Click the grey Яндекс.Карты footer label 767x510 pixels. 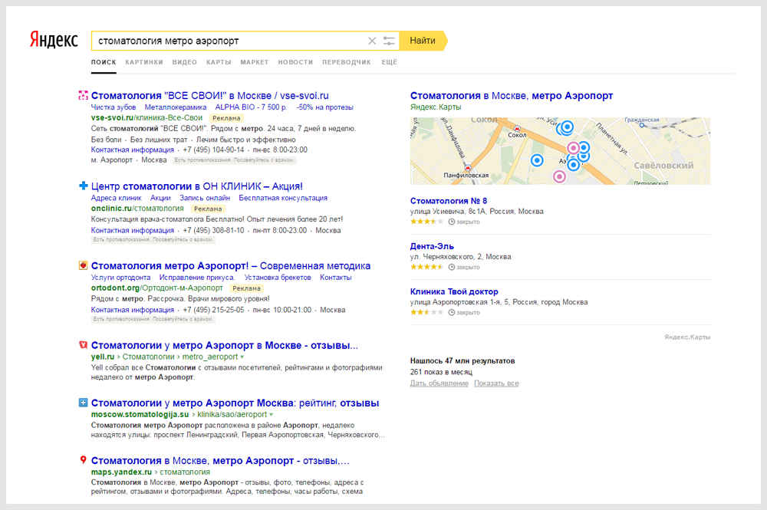click(687, 337)
